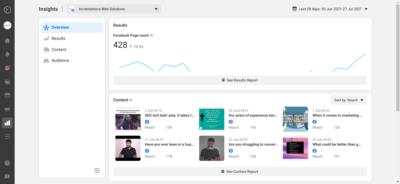Open Notifications bell icon
The height and width of the screenshot is (184, 400).
7,54
